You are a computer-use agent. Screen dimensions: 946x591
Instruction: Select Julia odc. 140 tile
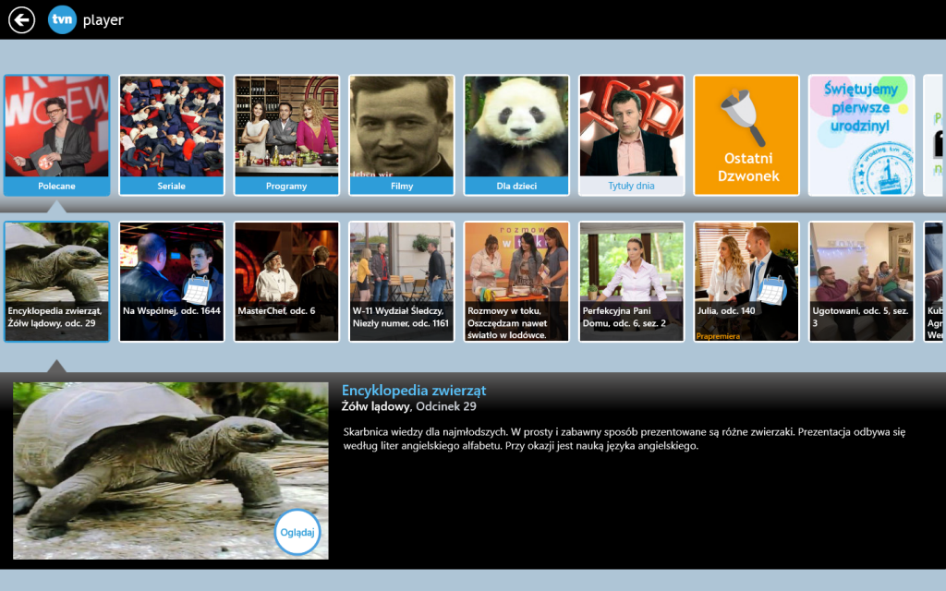click(746, 282)
